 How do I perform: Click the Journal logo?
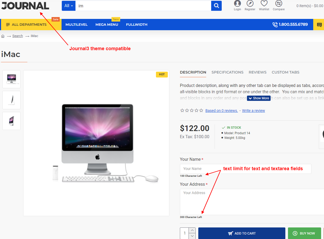tap(25, 6)
